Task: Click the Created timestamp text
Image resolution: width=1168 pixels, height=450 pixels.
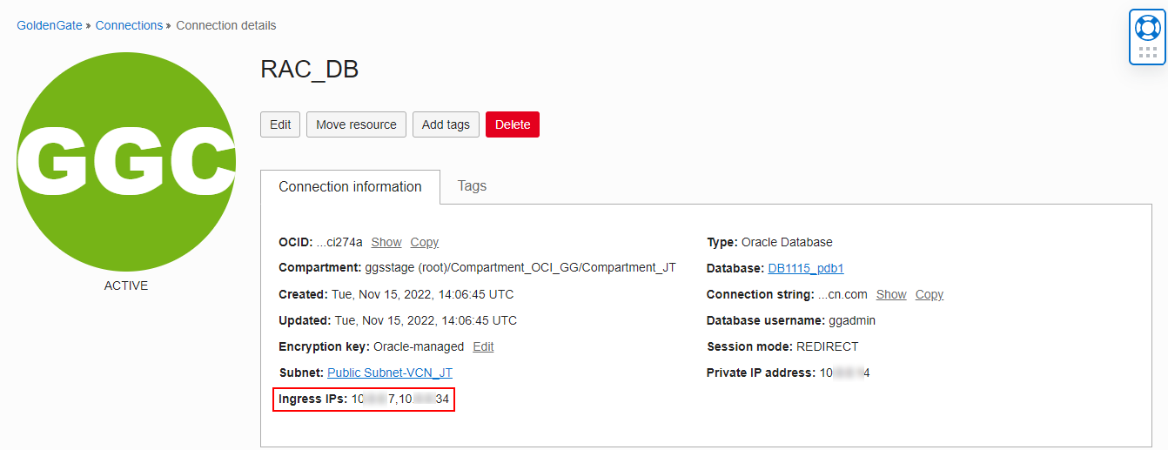Action: click(422, 294)
